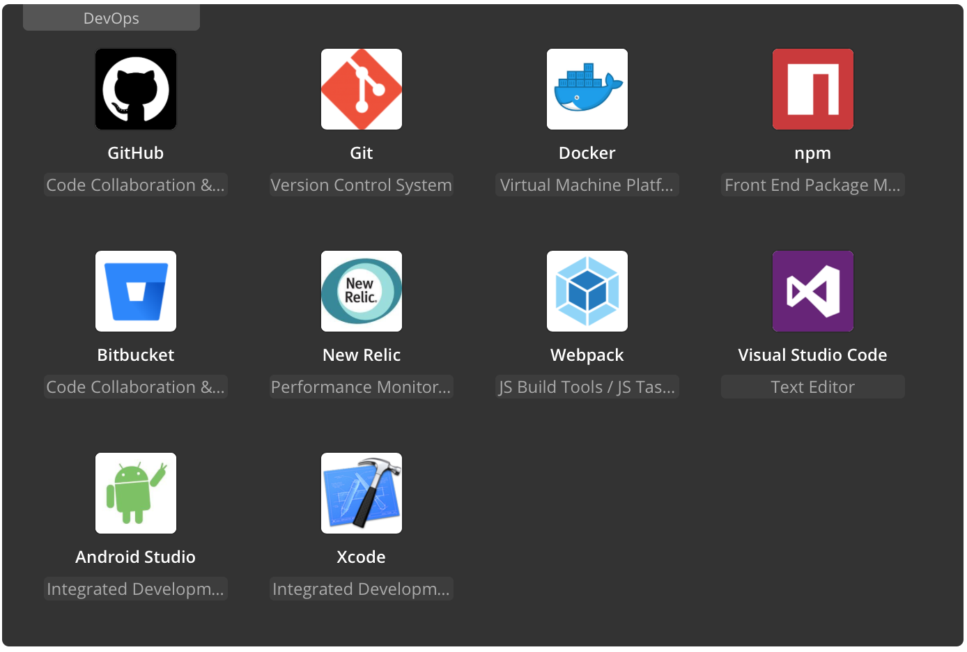Select the Performance Monitor... tag
Screen dimensions: 967x652
[362, 387]
